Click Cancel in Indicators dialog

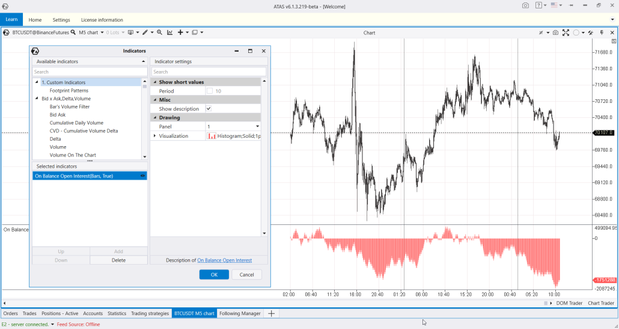247,274
